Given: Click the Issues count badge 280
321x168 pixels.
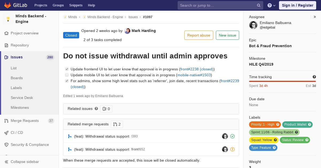Looking at the screenshot, I should coord(50,57).
